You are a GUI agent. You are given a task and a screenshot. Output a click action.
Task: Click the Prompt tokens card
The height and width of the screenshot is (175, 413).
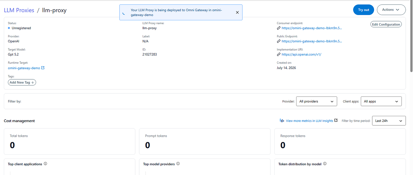[205, 141]
